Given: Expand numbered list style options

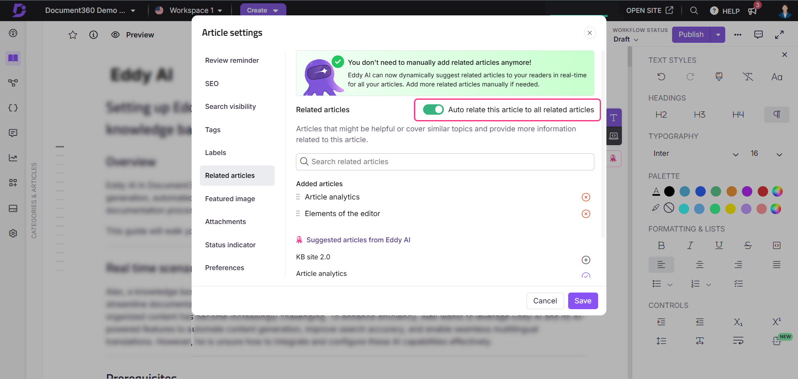Looking at the screenshot, I should pos(709,284).
